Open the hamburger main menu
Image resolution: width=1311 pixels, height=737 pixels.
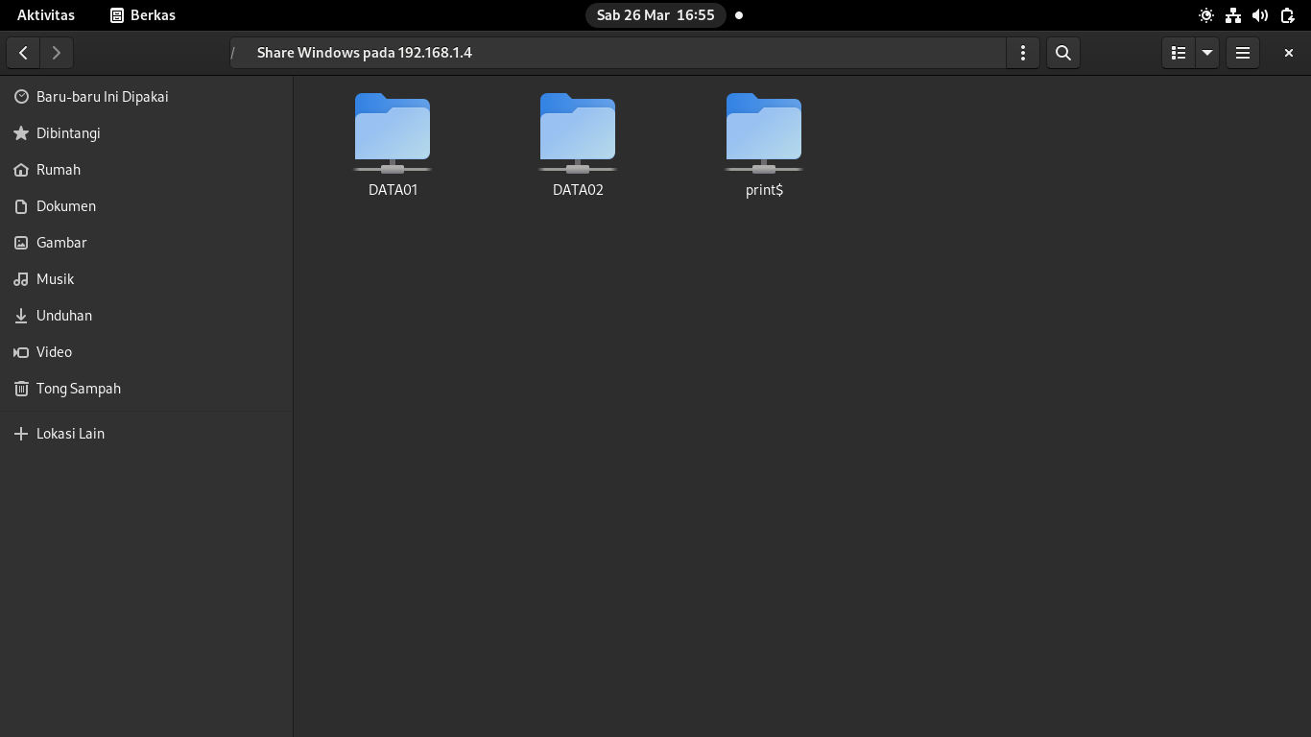[x=1243, y=53]
